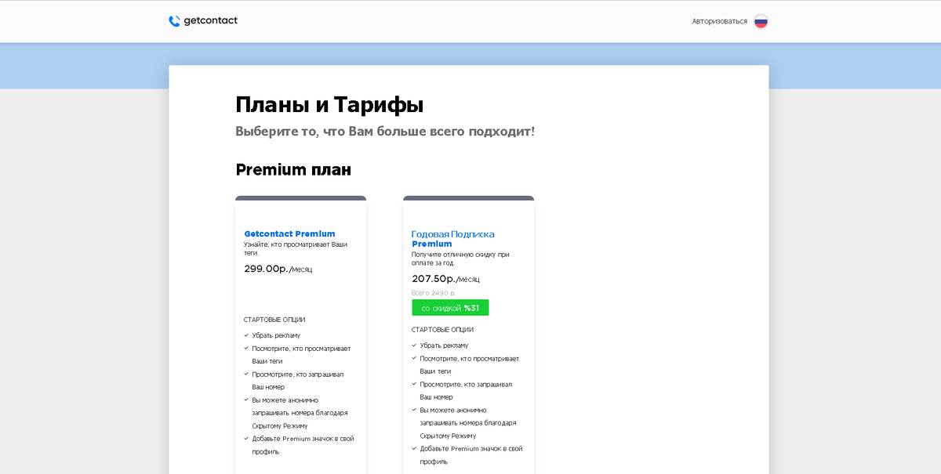Click Добавьте Premium значок in yearly card
The image size is (941, 474).
tap(470, 455)
